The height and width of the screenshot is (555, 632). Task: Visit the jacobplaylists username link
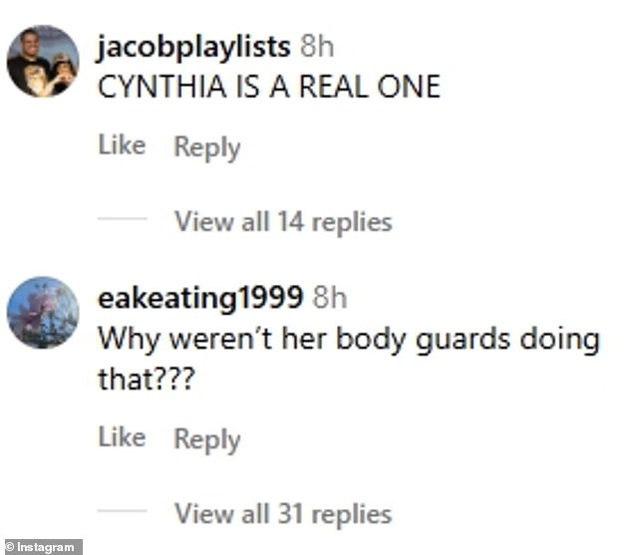[x=193, y=48]
